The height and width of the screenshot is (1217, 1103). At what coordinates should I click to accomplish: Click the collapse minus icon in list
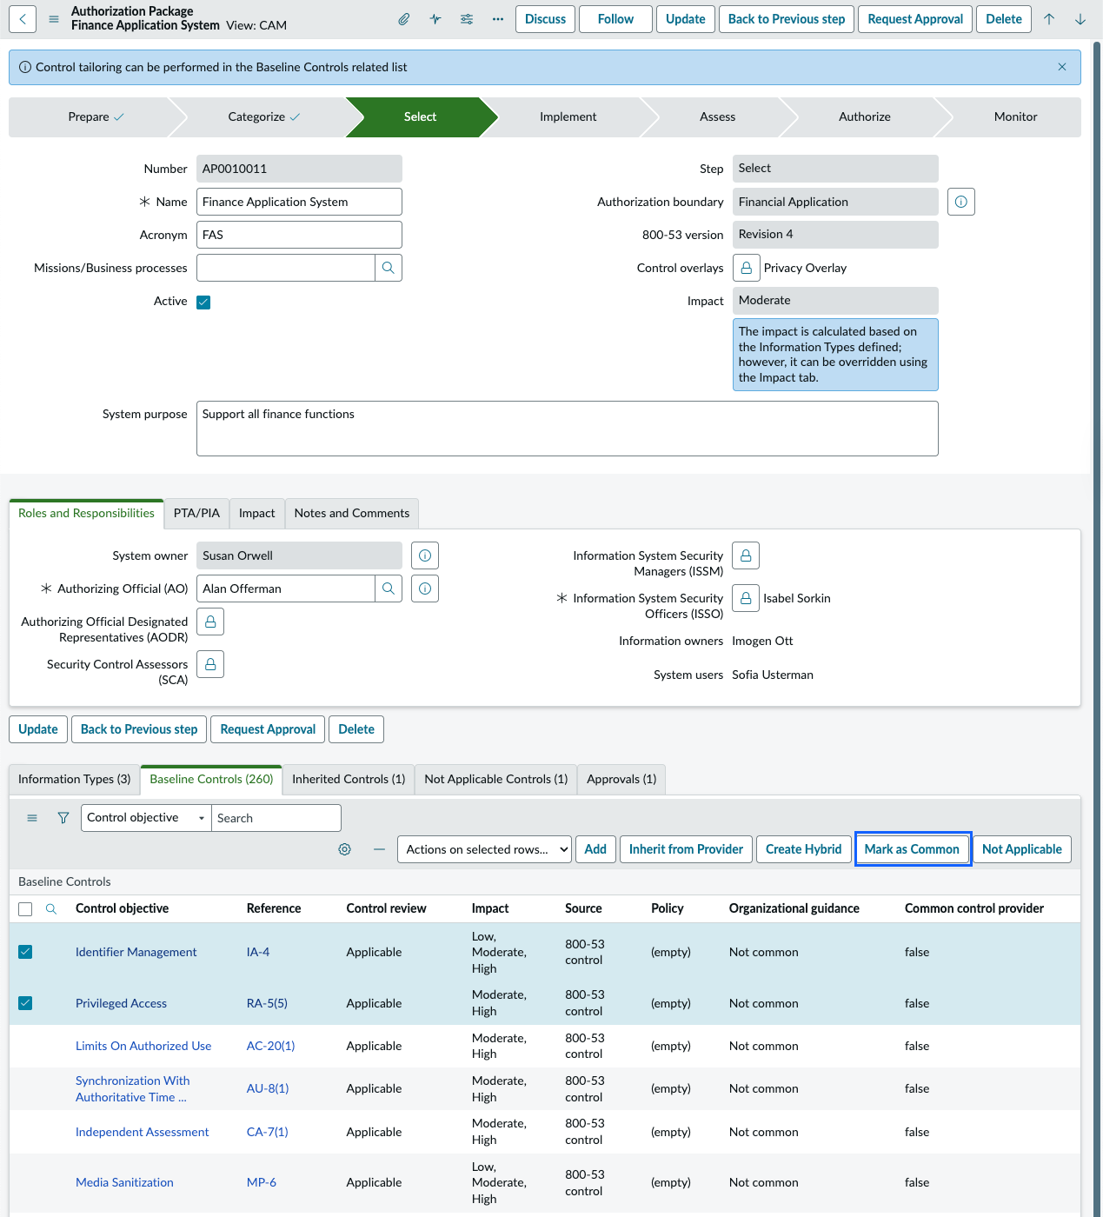[x=379, y=849]
